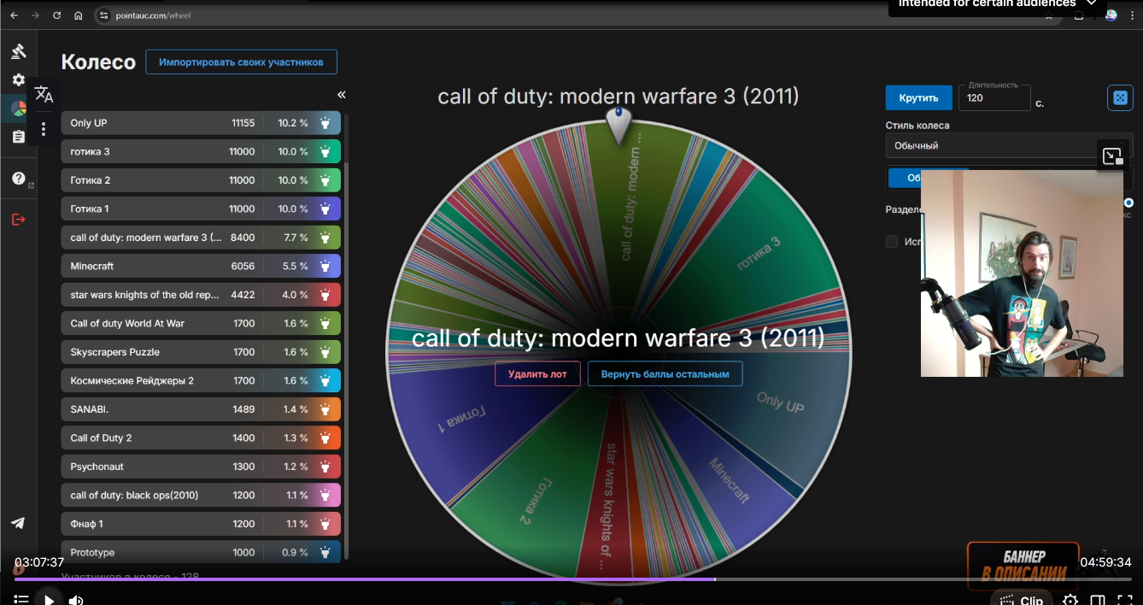The image size is (1143, 605).
Task: Enter fullscreen video mode
Action: [x=1125, y=600]
